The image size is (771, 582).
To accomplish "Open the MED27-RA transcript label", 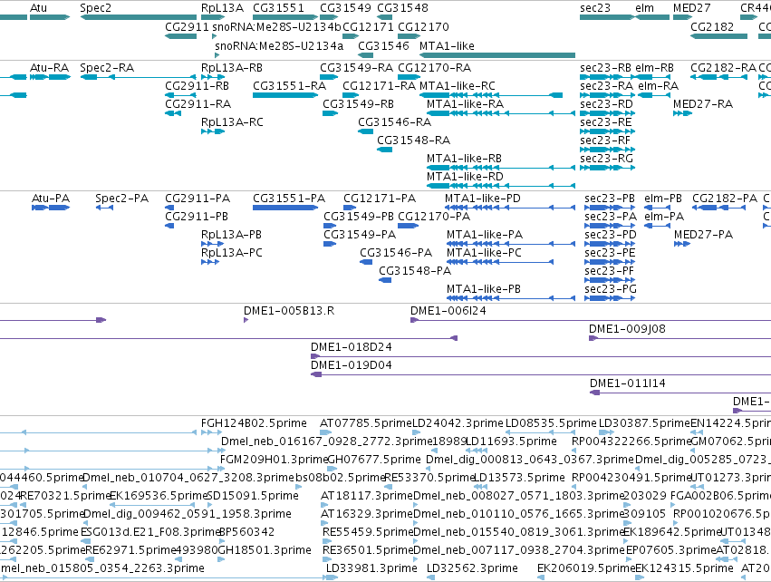I will point(703,104).
